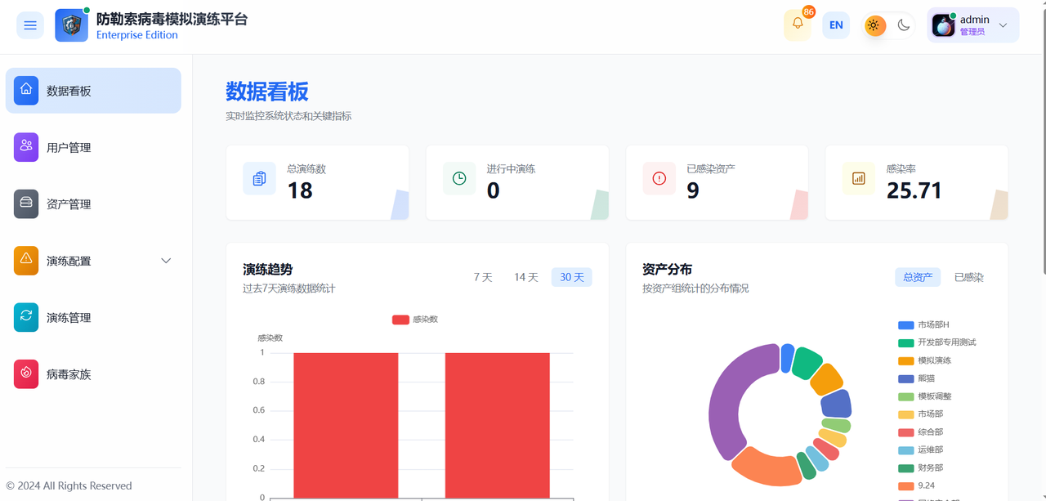The height and width of the screenshot is (501, 1046).
Task: Switch to dark mode moon toggle
Action: click(903, 25)
